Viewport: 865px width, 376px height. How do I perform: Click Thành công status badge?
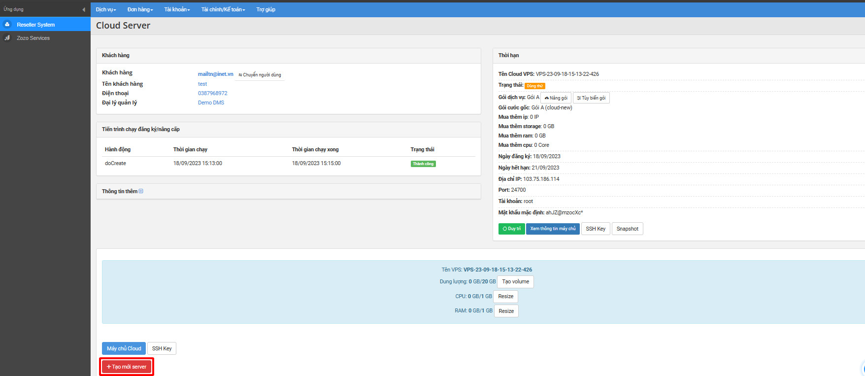click(x=423, y=164)
